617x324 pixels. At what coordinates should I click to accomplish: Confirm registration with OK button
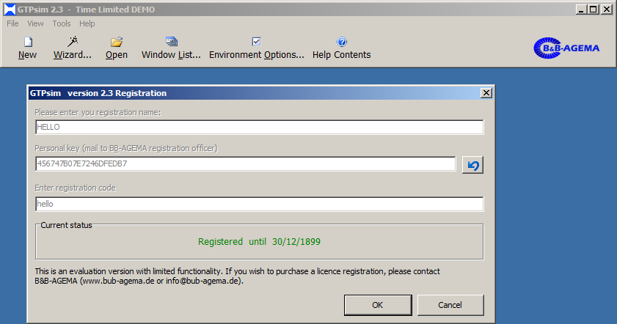tap(378, 305)
